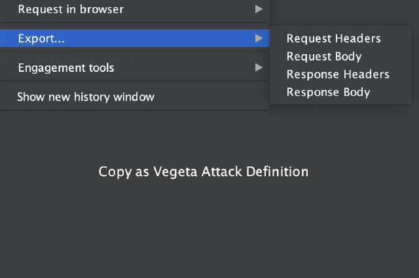Screen dimensions: 419x278
Task: Open the Request in browser submenu
Action: pos(71,9)
